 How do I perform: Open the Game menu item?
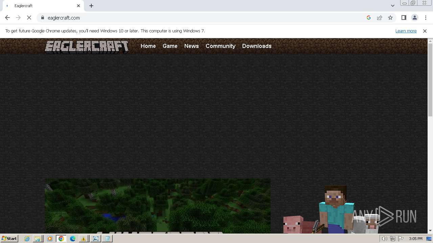(x=170, y=46)
